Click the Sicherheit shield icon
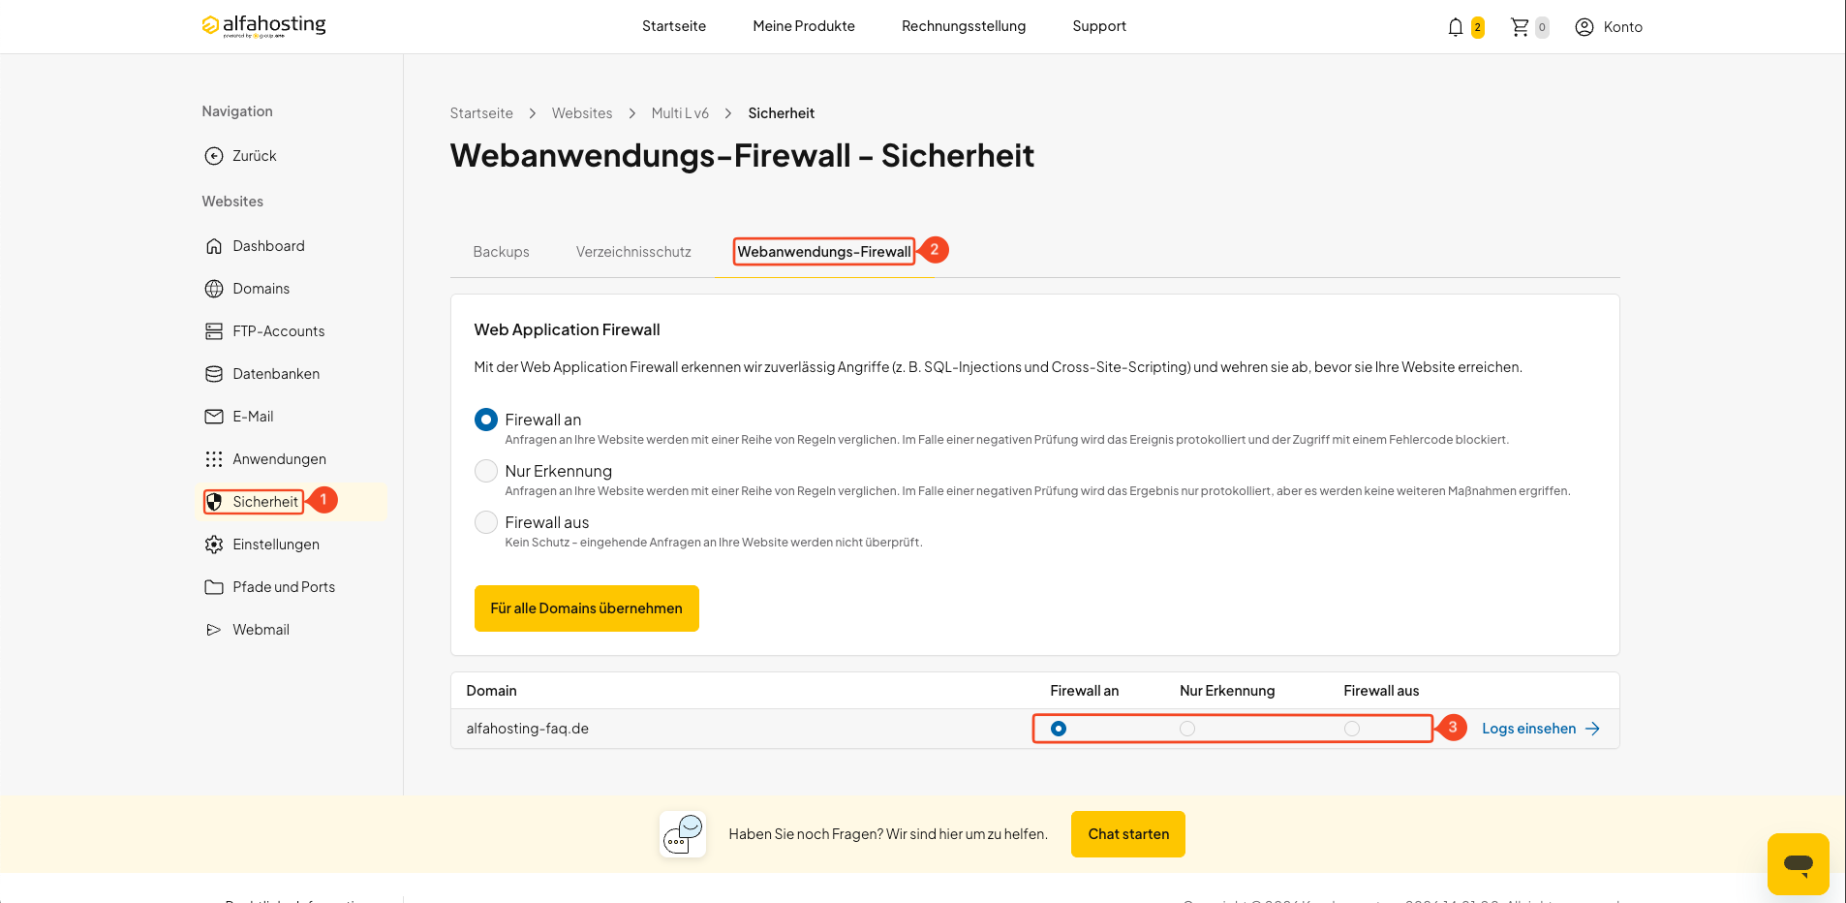Viewport: 1846px width, 903px height. [214, 502]
